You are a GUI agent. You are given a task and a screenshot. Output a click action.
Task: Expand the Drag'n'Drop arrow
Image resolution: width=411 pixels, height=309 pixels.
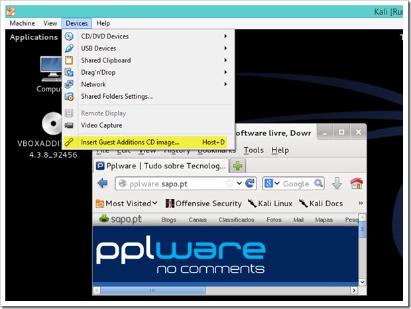pos(225,72)
